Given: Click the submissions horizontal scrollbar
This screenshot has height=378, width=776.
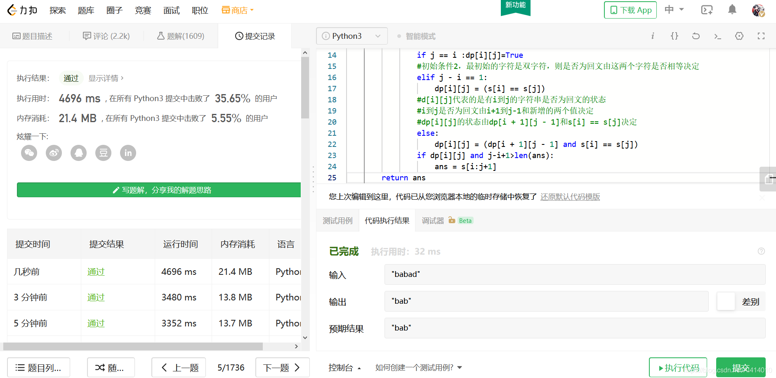Looking at the screenshot, I should click(133, 346).
